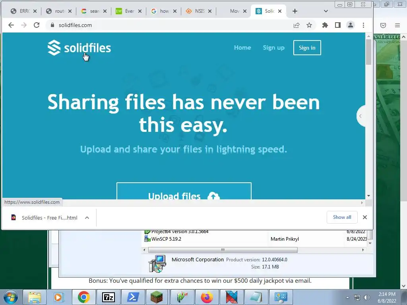Image resolution: width=407 pixels, height=305 pixels.
Task: Toggle the Chrome side panel icon
Action: [338, 25]
